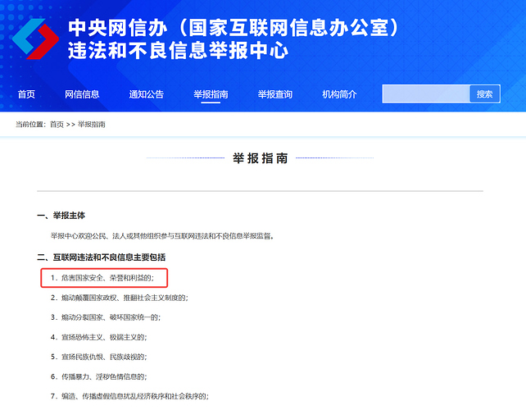Click the 违法和不良信息举报中心 title line
The image size is (526, 410).
(x=179, y=50)
